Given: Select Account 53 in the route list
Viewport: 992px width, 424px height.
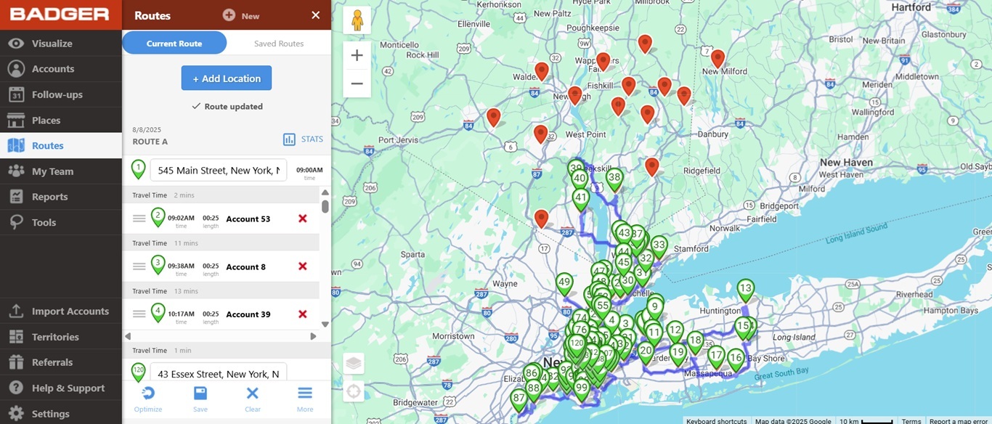Looking at the screenshot, I should click(248, 219).
